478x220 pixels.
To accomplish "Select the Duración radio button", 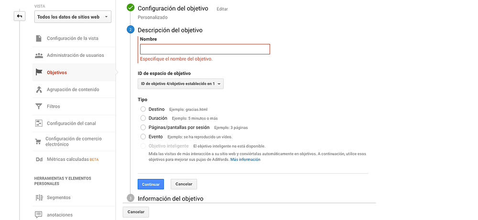I will click(143, 118).
